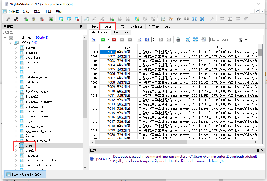Open the 查看 menu
The width and height of the screenshot is (267, 181).
[x=37, y=11]
